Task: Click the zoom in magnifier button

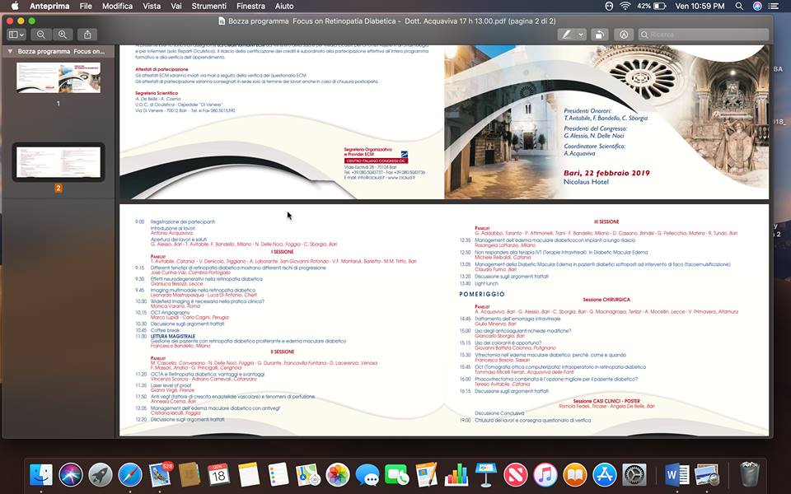Action: 63,35
